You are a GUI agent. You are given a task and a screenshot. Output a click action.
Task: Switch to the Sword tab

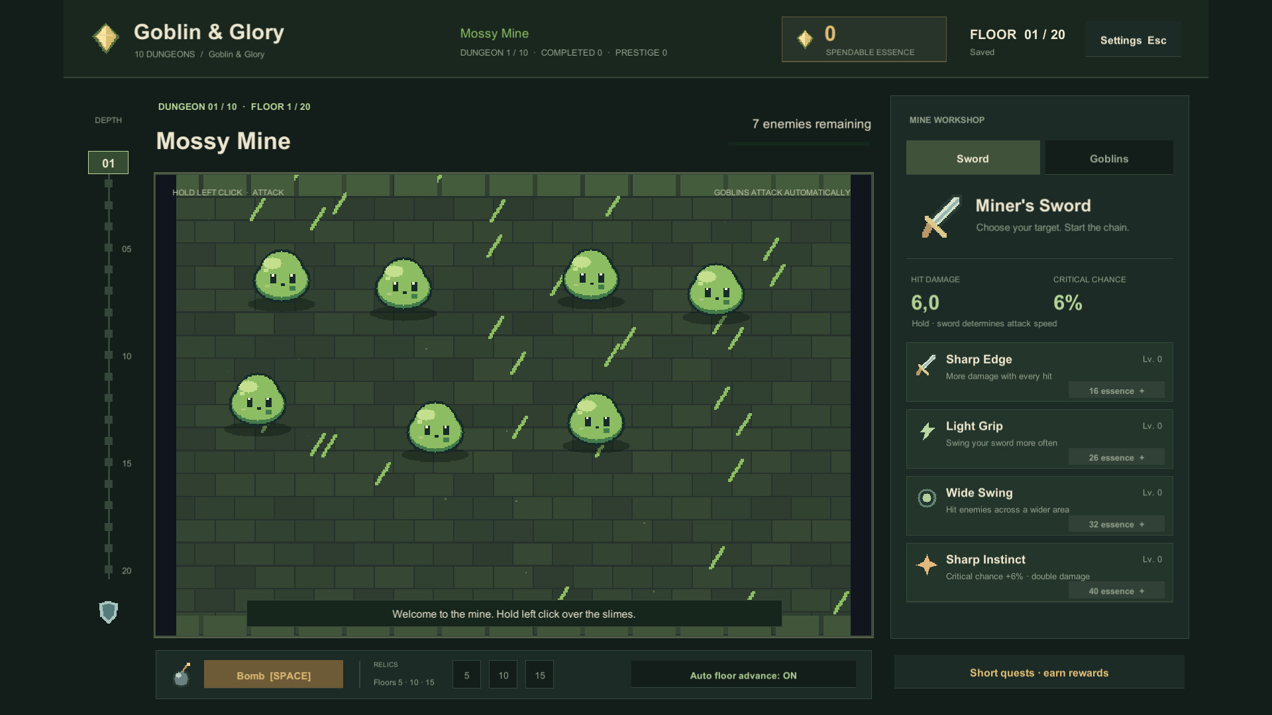pos(973,158)
